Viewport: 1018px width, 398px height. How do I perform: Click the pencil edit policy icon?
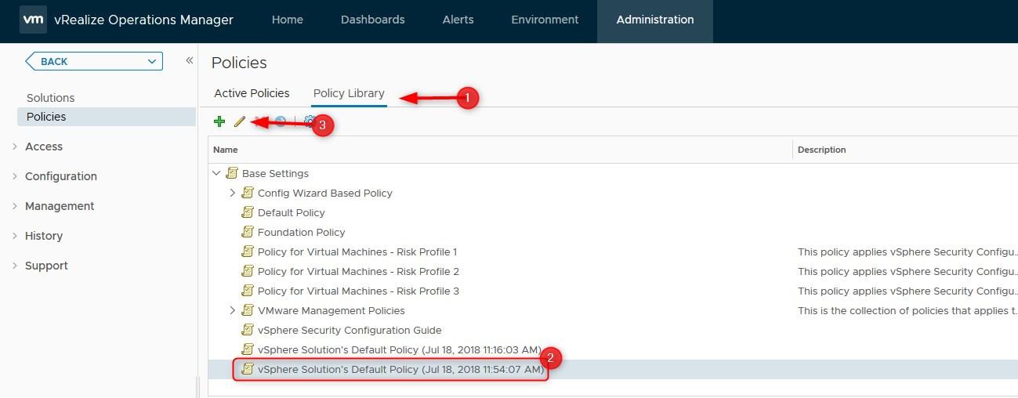[240, 121]
